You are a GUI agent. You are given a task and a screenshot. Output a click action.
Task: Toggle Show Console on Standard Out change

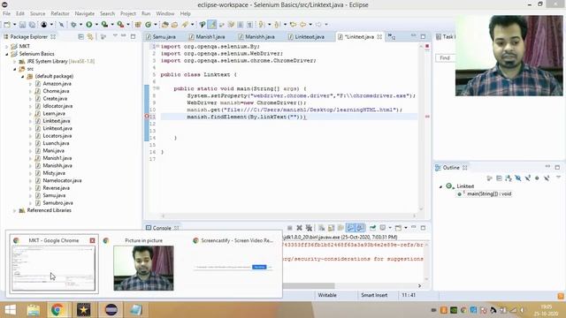coord(350,228)
